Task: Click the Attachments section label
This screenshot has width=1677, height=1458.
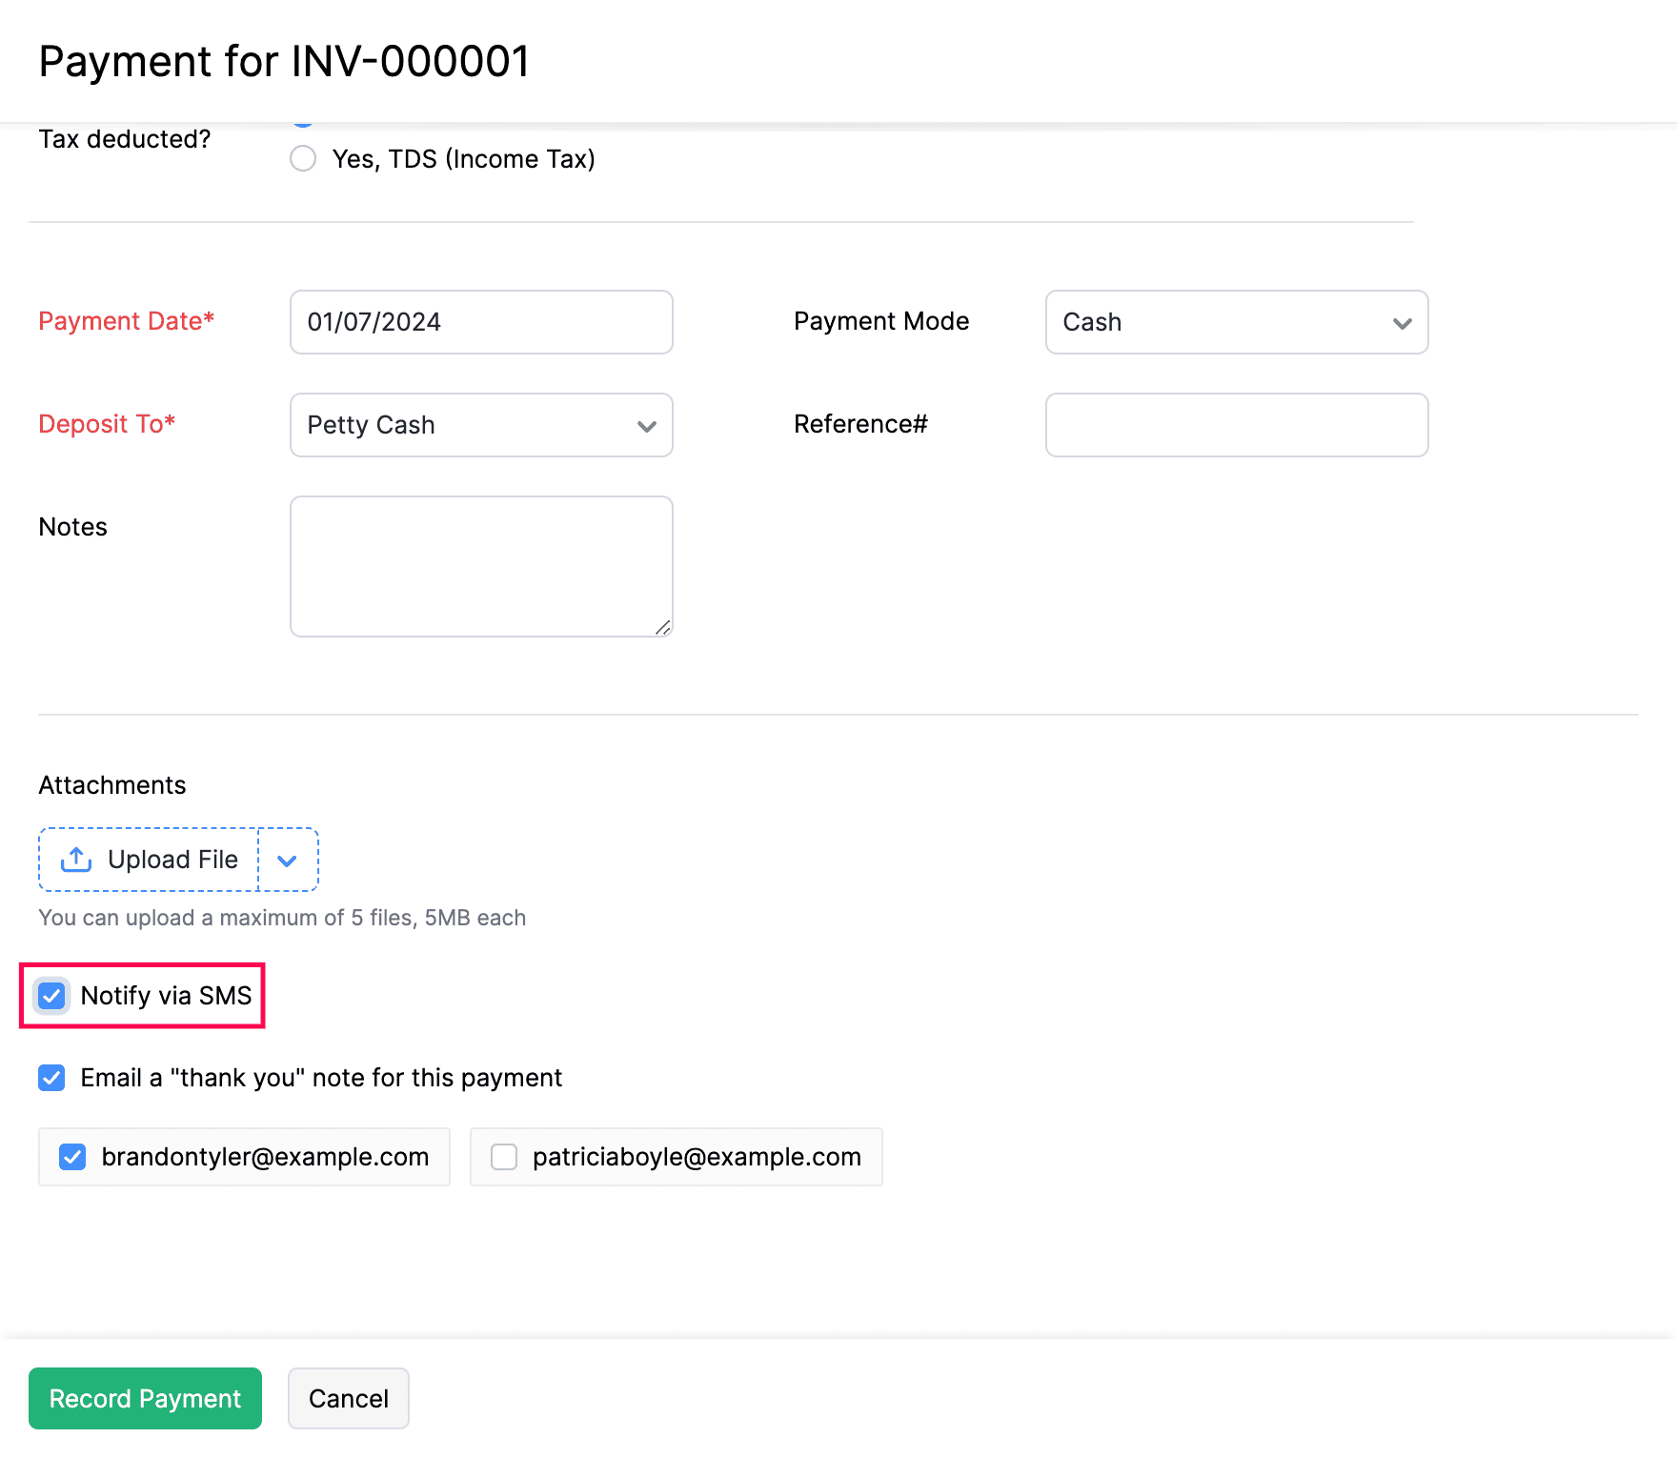Action: (x=111, y=784)
